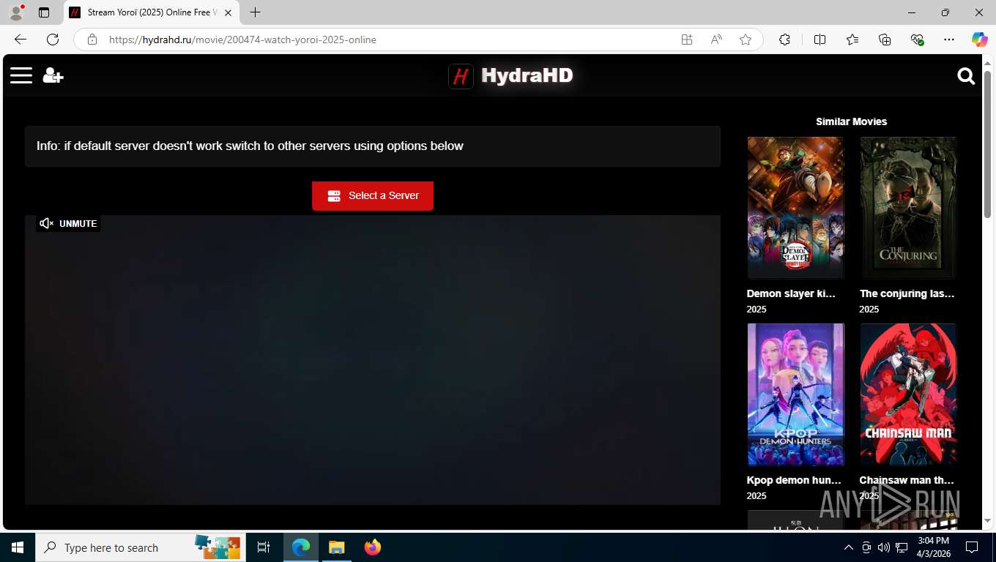The width and height of the screenshot is (996, 562).
Task: Click the 'Chainsaw man th...' title link
Action: pyautogui.click(x=907, y=480)
